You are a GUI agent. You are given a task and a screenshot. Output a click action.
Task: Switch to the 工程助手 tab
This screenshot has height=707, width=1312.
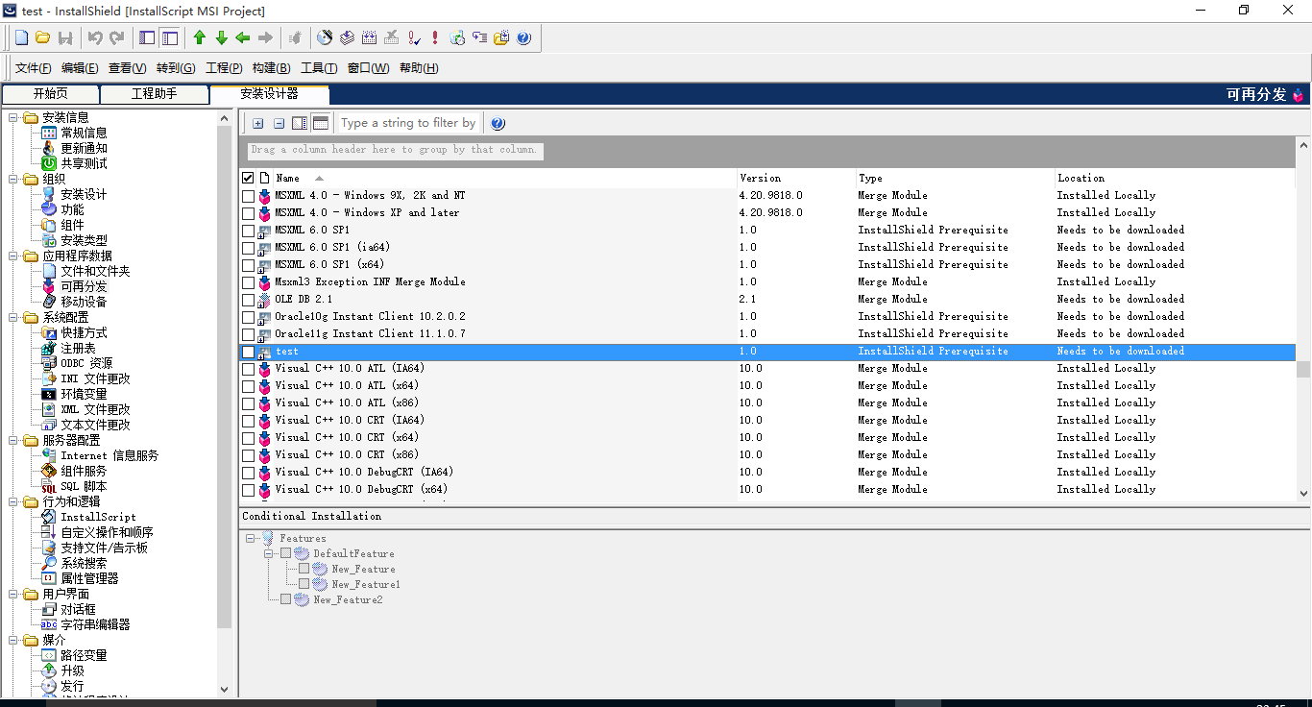[154, 94]
